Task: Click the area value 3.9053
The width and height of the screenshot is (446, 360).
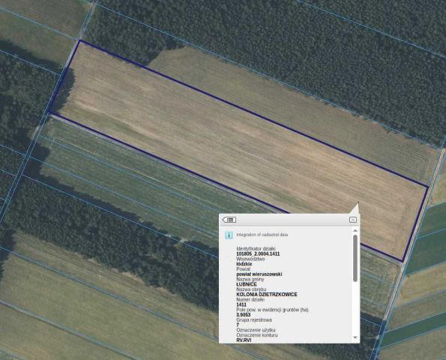Action: [244, 315]
